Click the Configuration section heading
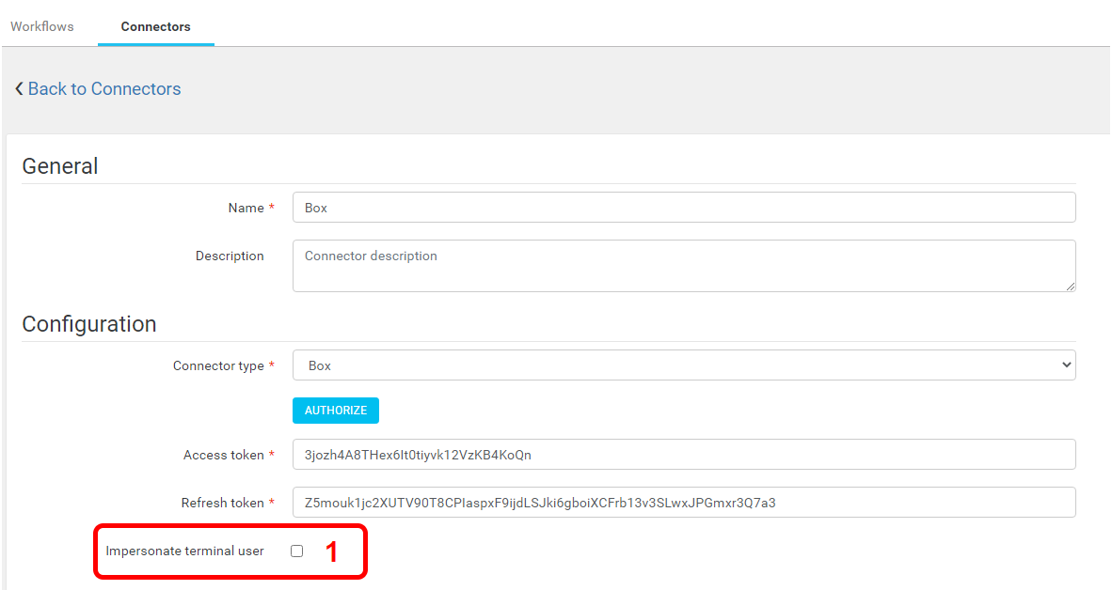The image size is (1112, 590). point(89,324)
